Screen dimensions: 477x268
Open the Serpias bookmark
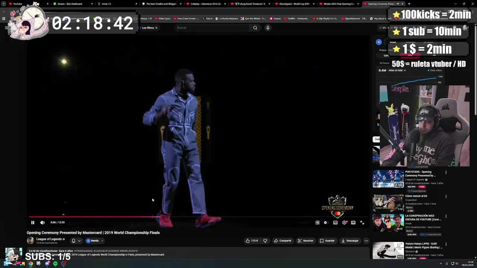[x=275, y=19]
